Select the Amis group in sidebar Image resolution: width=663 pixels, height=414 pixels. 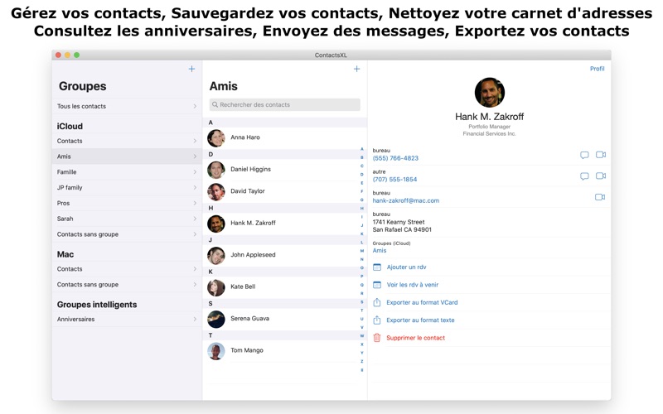click(127, 156)
